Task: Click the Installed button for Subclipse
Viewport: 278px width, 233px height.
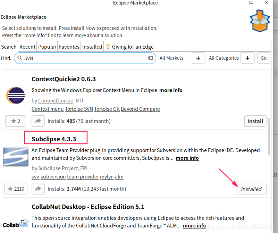Action: [251, 189]
